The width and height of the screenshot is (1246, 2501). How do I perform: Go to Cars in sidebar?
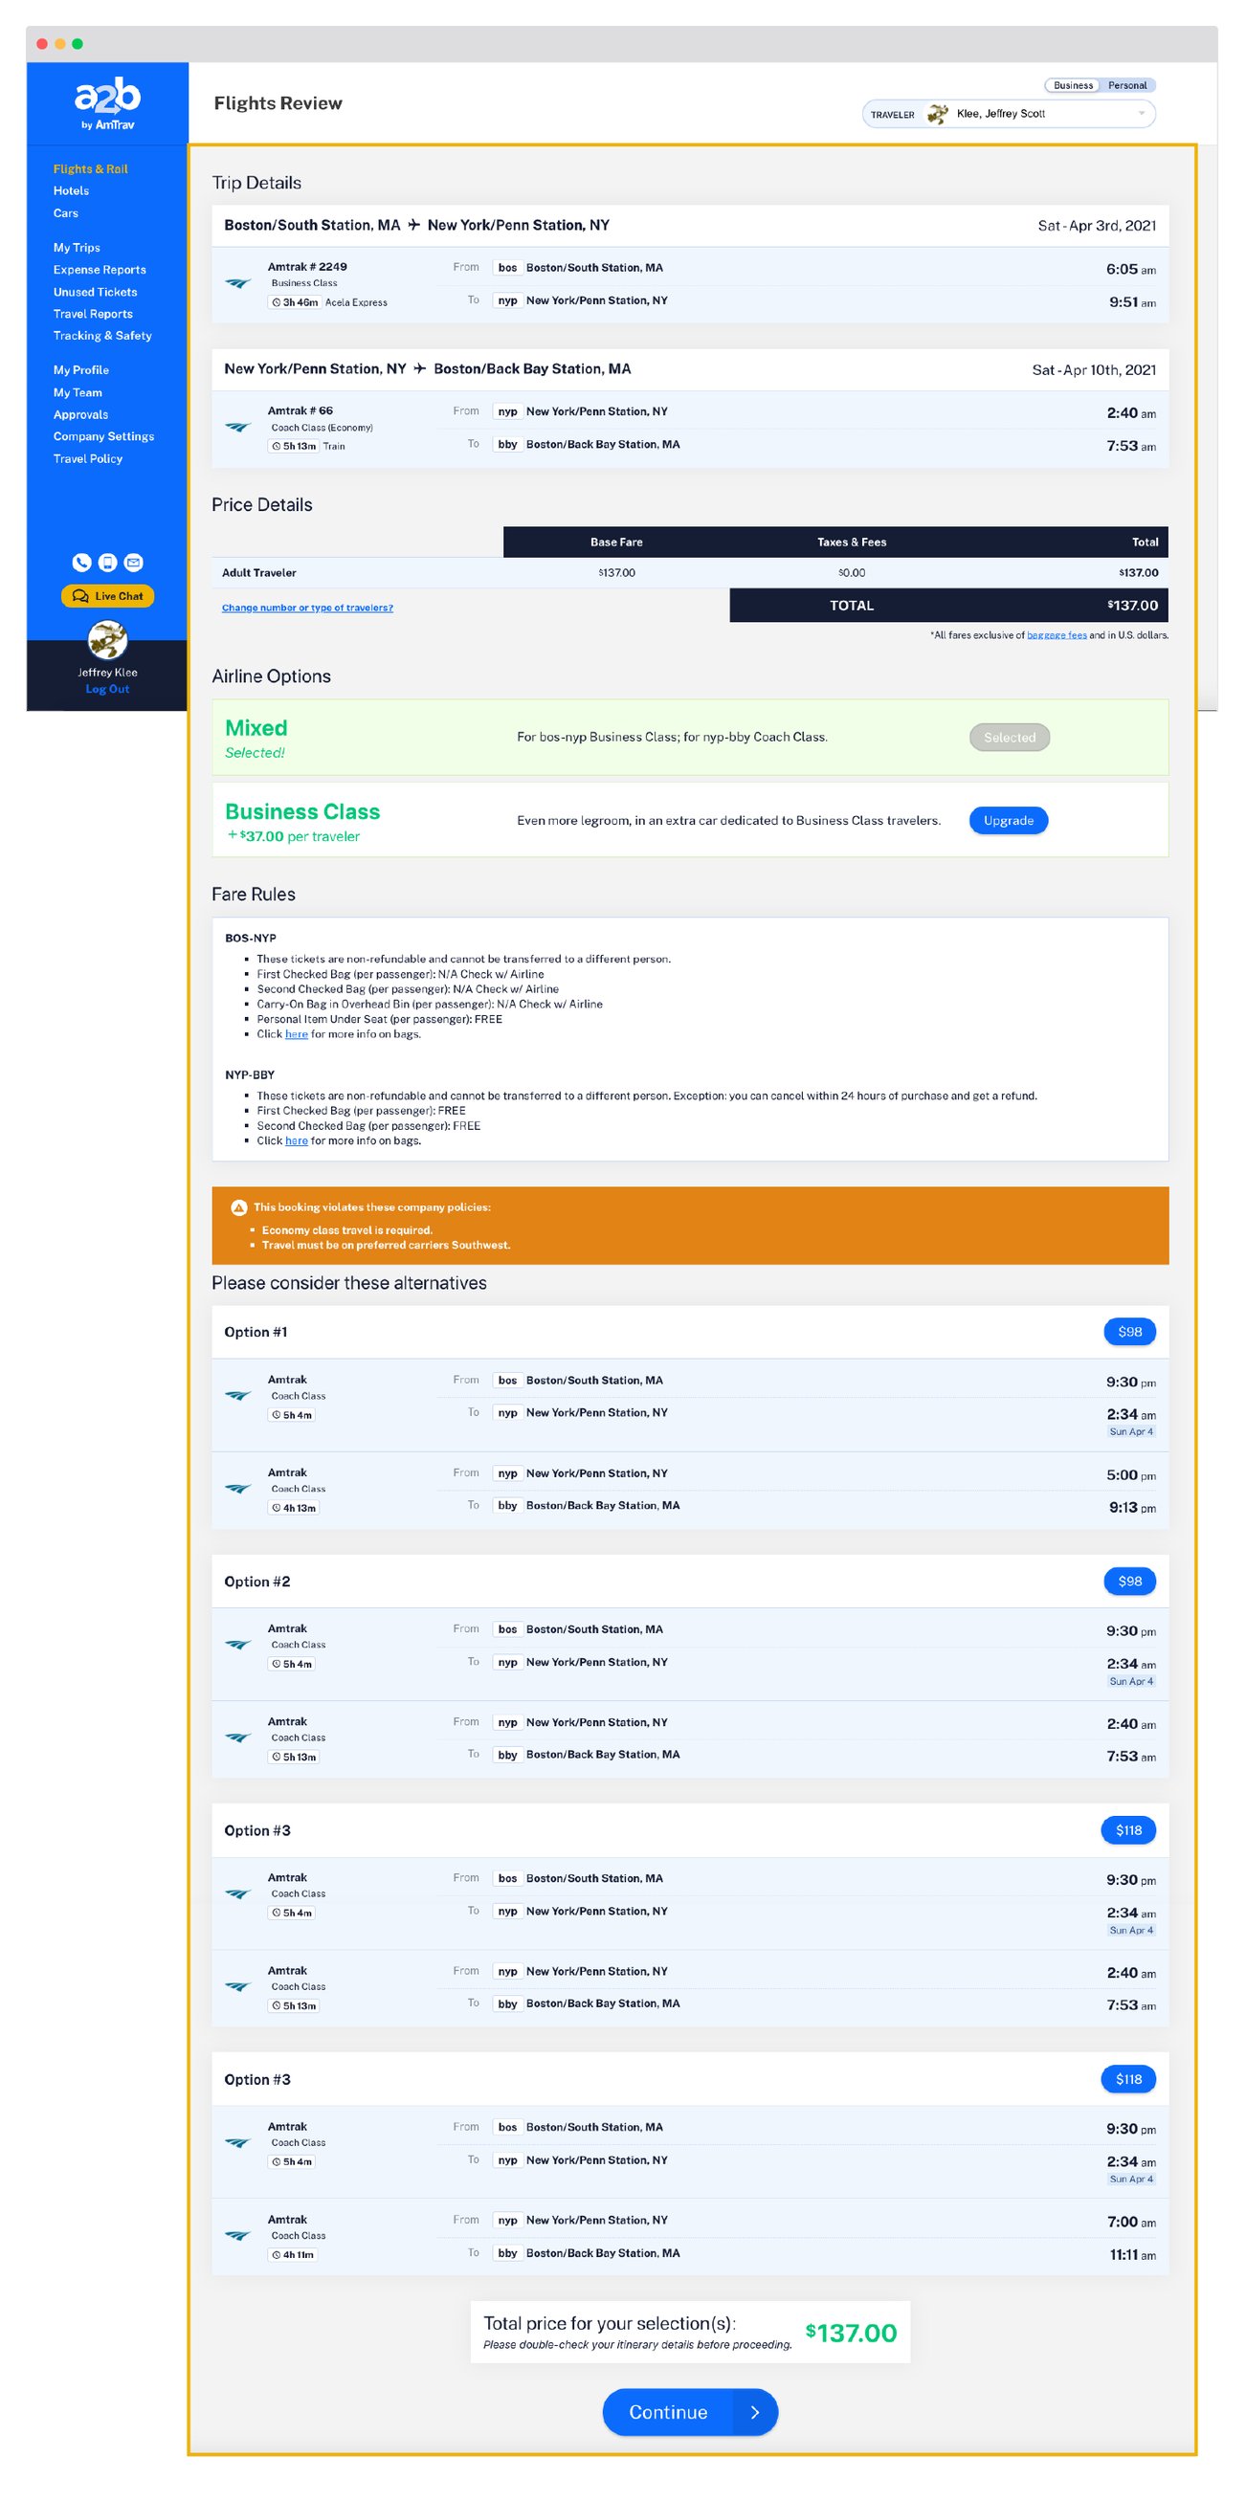66,213
